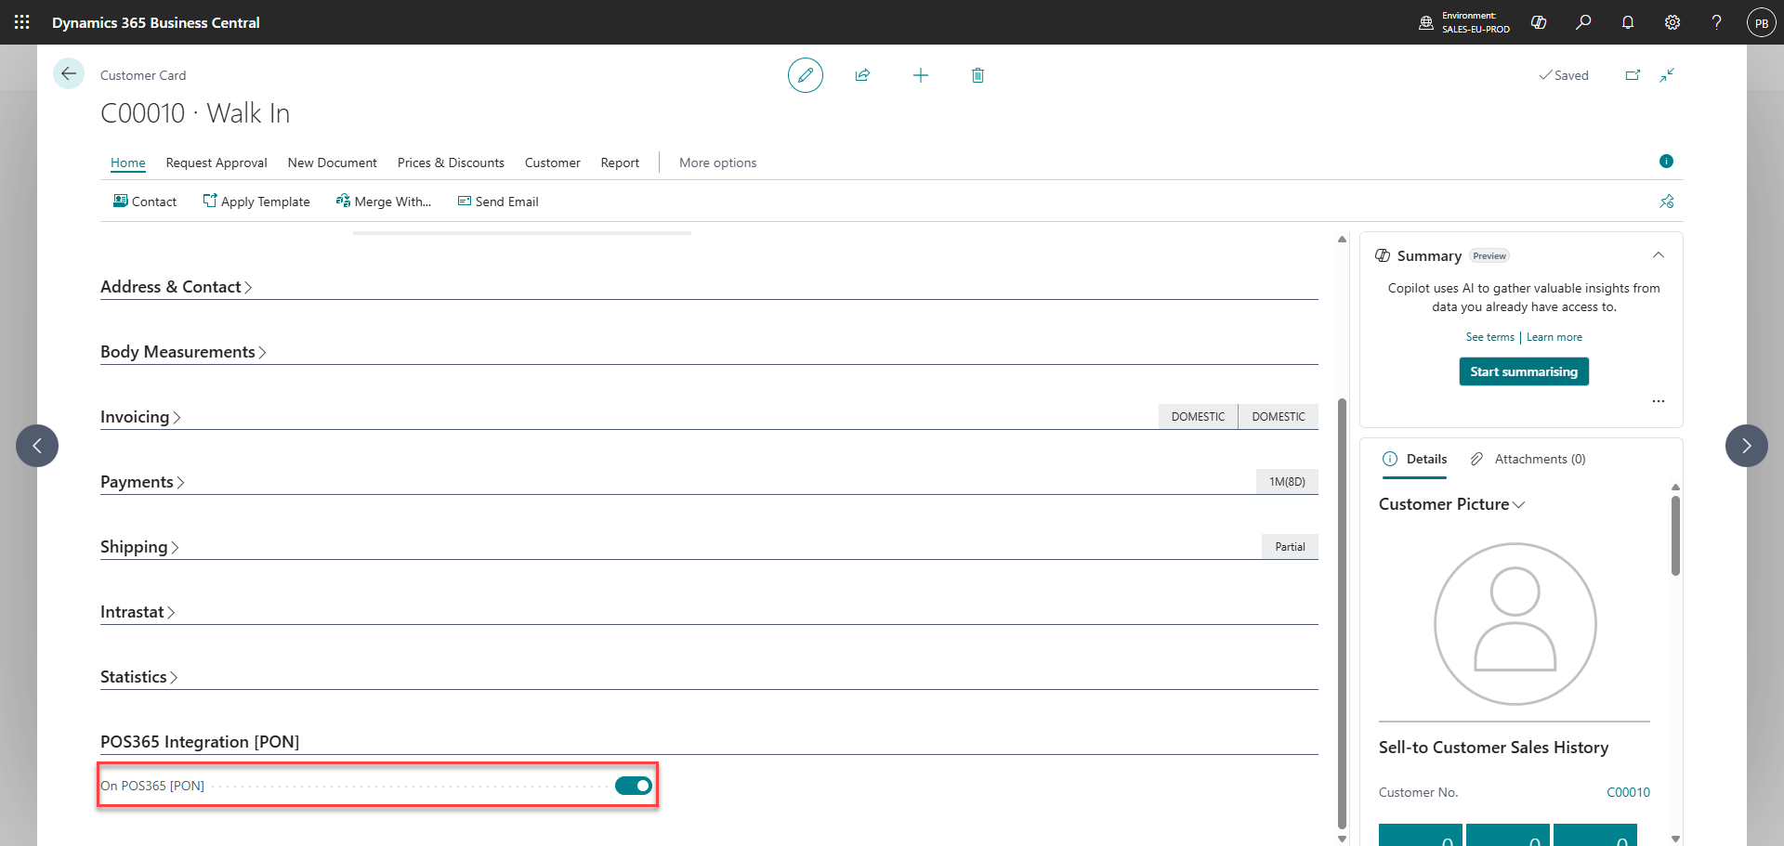Expand Intrastat section
The image size is (1784, 846).
pos(138,612)
